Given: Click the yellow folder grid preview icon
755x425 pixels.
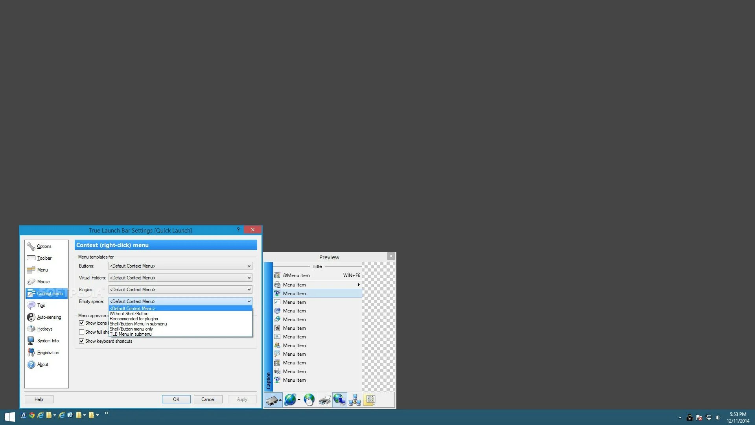Looking at the screenshot, I should [370, 400].
